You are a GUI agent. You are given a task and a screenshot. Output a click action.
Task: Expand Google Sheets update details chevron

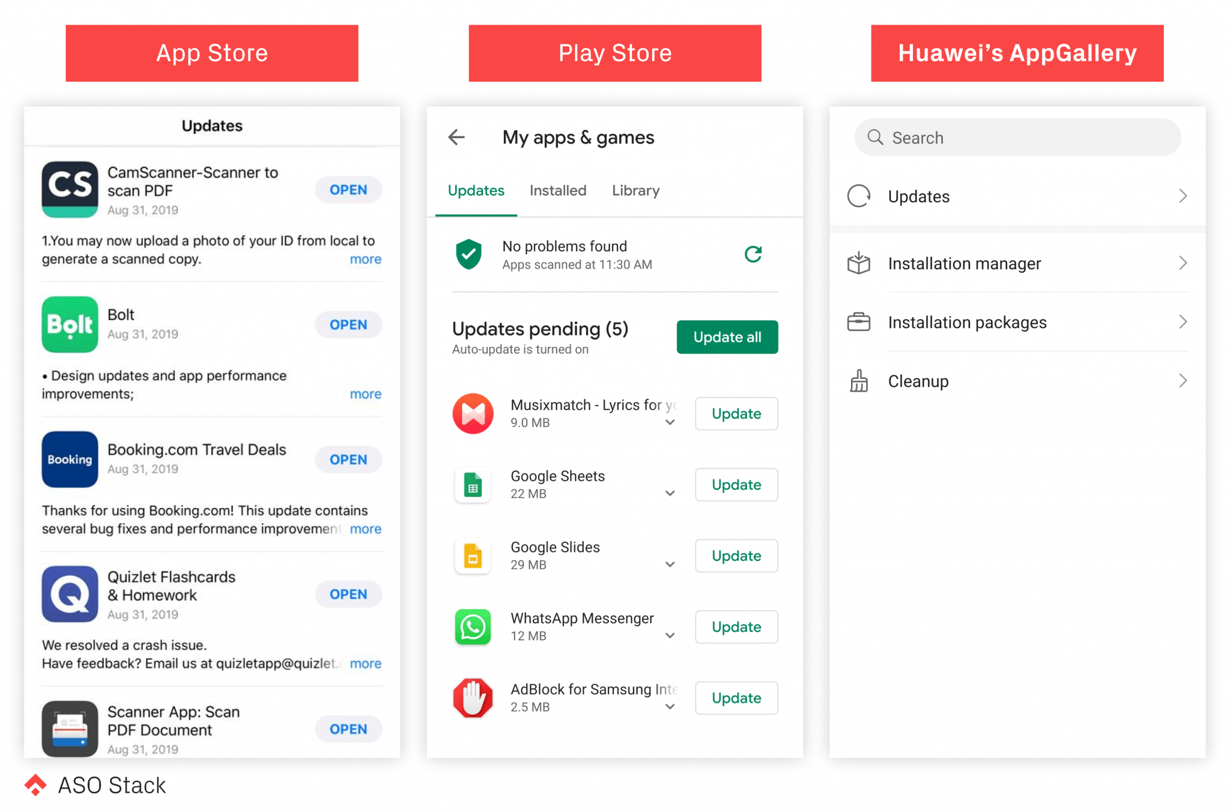click(670, 492)
